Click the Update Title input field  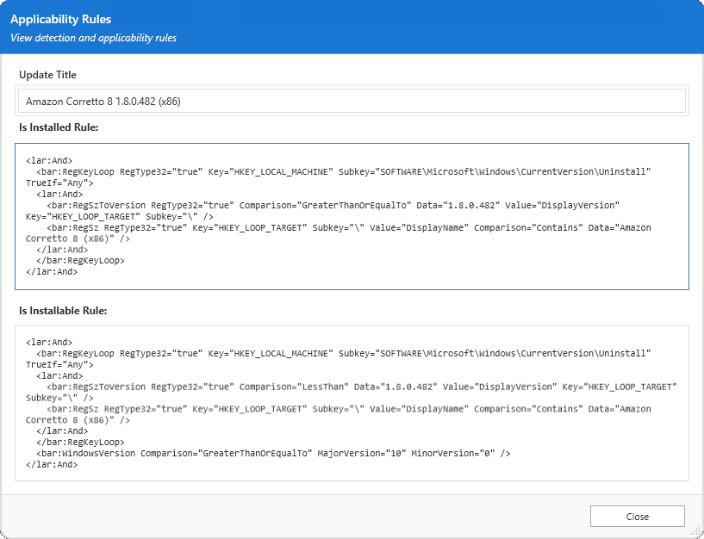point(353,101)
